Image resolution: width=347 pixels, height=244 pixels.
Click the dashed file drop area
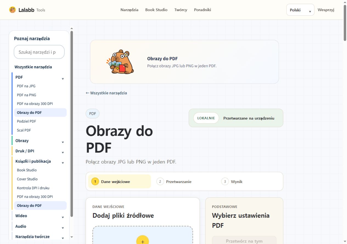(x=143, y=235)
